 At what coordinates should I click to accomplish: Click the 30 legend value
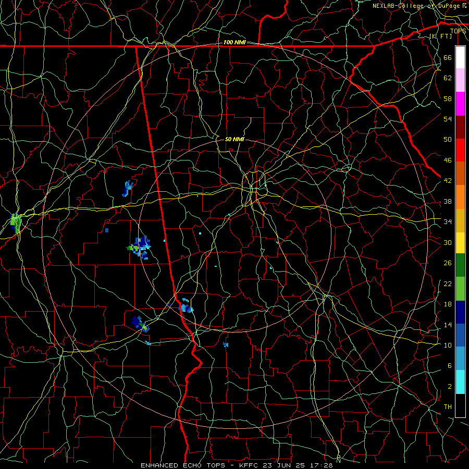(448, 242)
